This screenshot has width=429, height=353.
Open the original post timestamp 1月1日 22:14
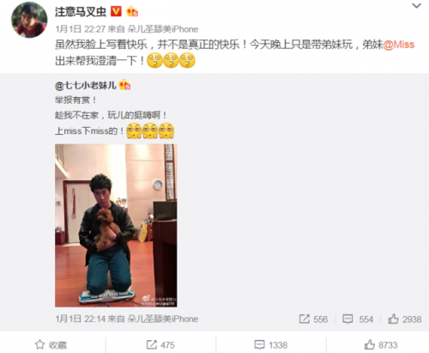point(81,319)
